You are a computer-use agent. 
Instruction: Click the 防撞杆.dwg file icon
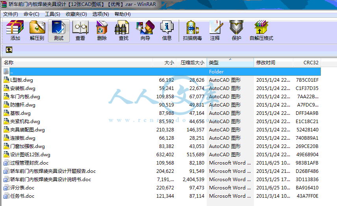[x=6, y=105]
